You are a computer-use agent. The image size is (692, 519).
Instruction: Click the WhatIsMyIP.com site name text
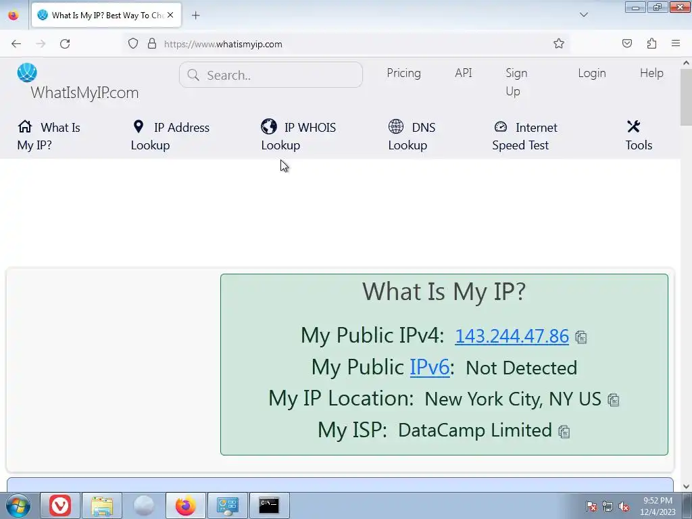coord(84,93)
